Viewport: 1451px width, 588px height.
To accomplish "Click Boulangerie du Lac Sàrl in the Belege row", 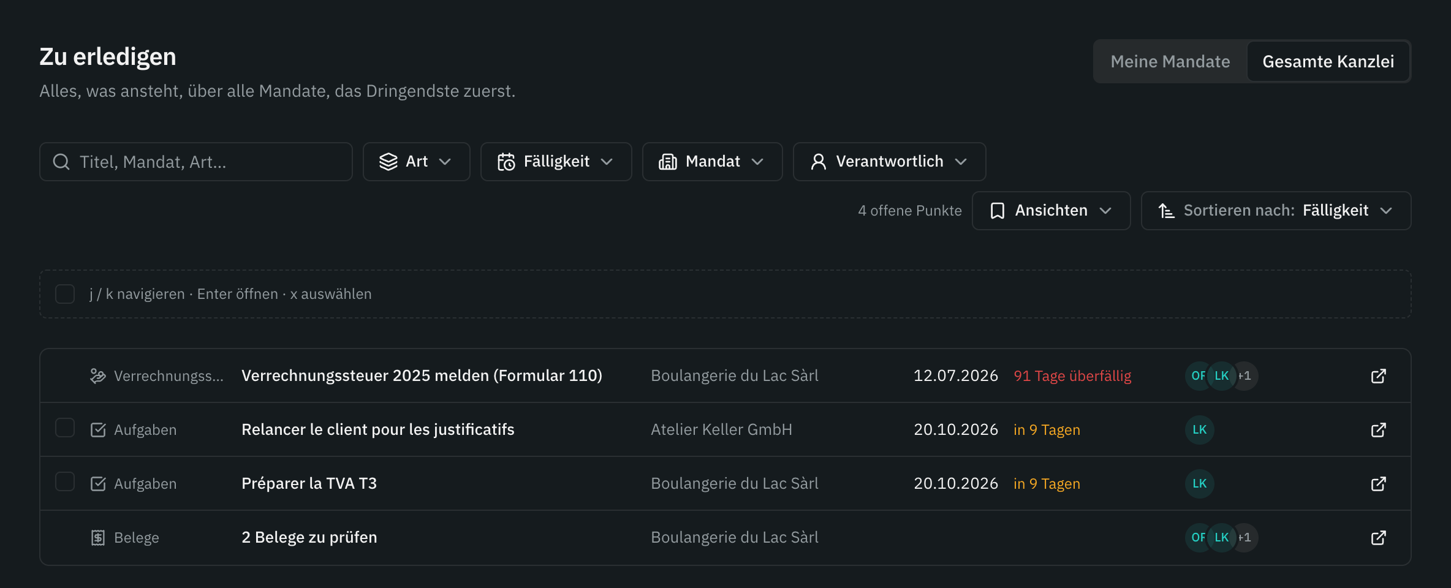I will (x=735, y=537).
